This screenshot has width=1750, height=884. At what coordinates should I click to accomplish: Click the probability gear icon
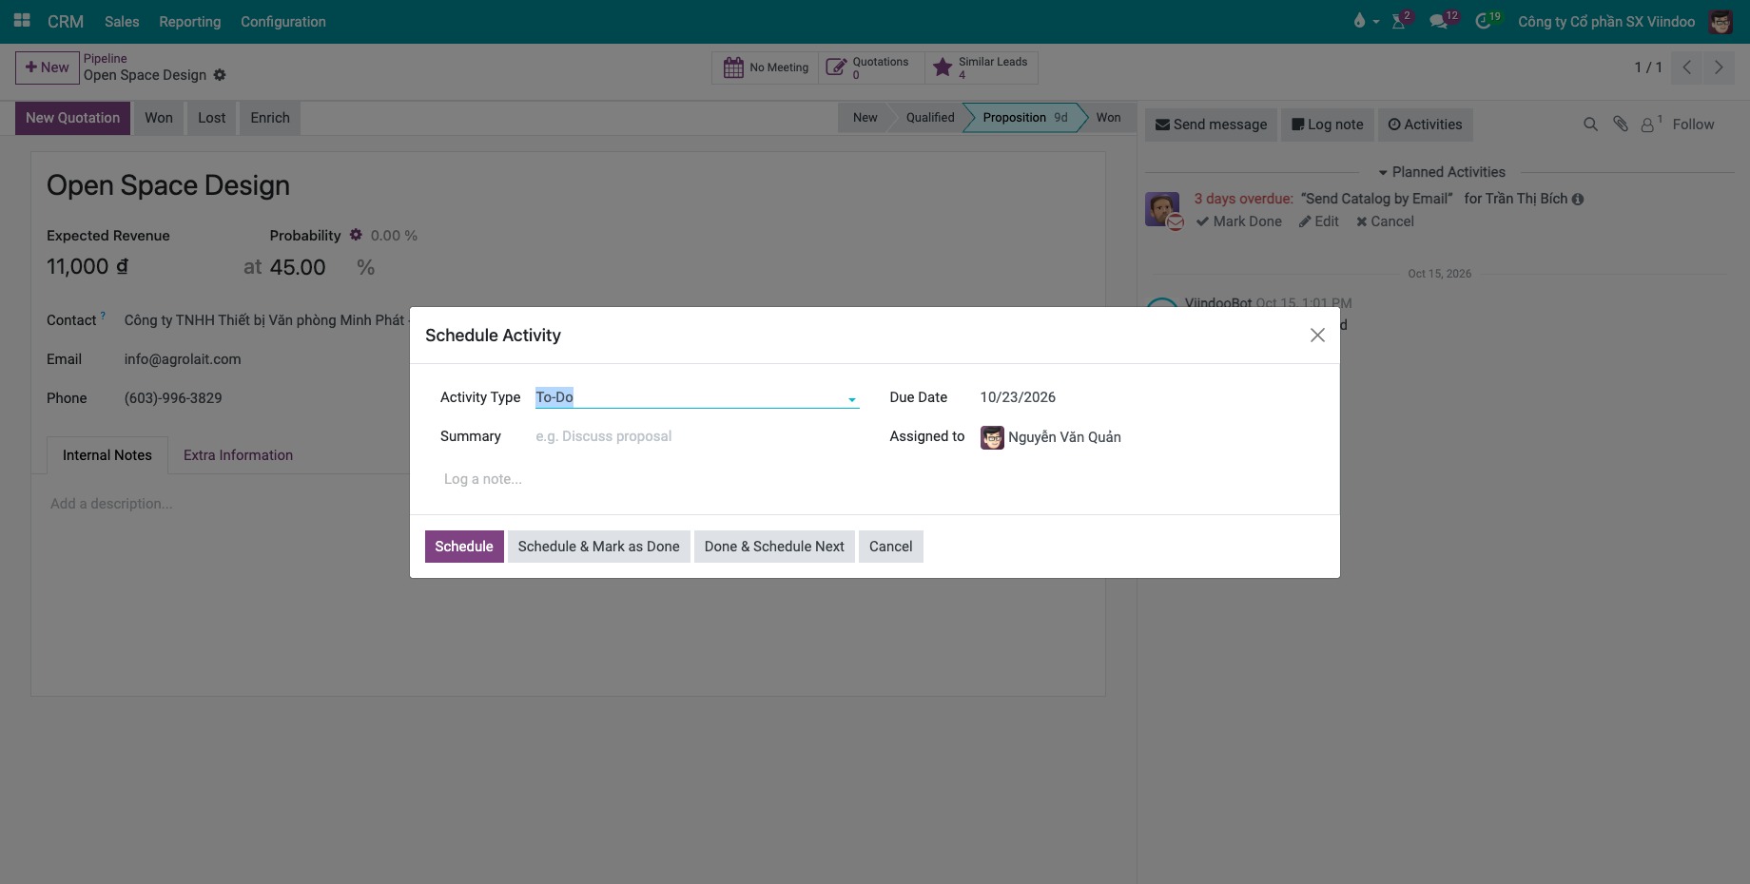[356, 235]
